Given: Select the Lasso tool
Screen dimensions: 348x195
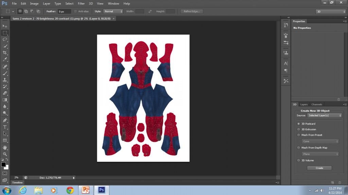Looking at the screenshot, I should coord(5,39).
